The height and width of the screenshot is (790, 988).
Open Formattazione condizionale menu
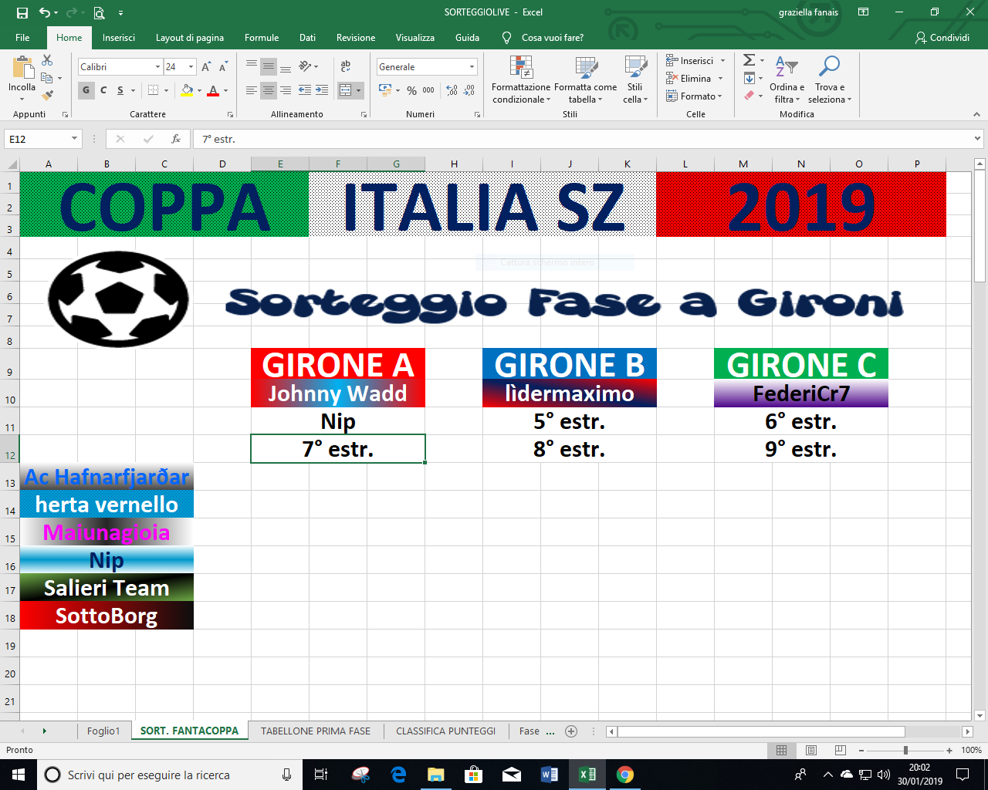tap(521, 79)
